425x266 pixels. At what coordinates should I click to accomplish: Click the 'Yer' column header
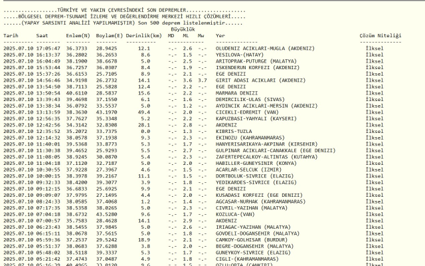[220, 35]
